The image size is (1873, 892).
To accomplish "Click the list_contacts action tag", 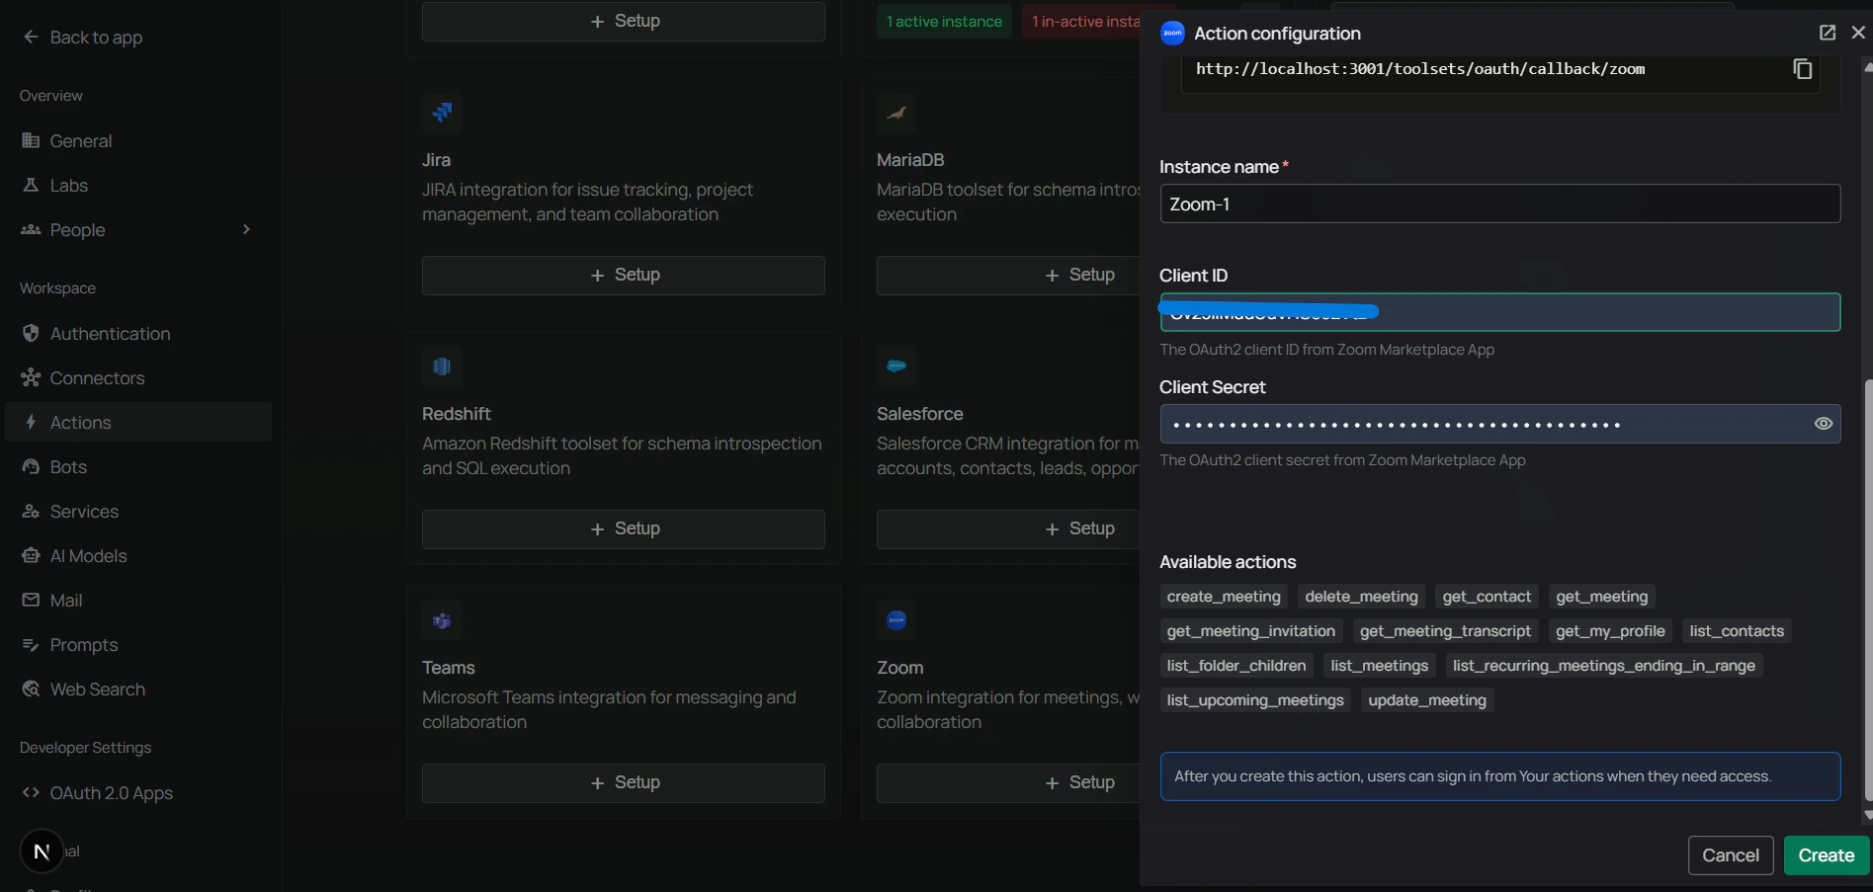I will click(1737, 631).
